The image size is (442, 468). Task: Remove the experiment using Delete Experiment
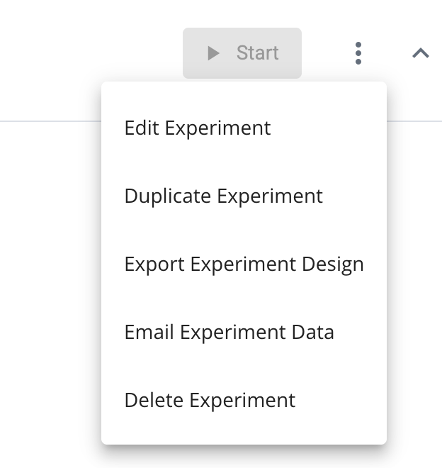point(210,400)
